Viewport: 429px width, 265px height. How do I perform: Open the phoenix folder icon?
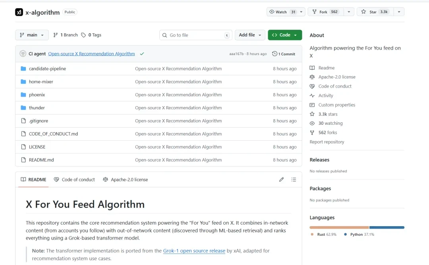23,95
